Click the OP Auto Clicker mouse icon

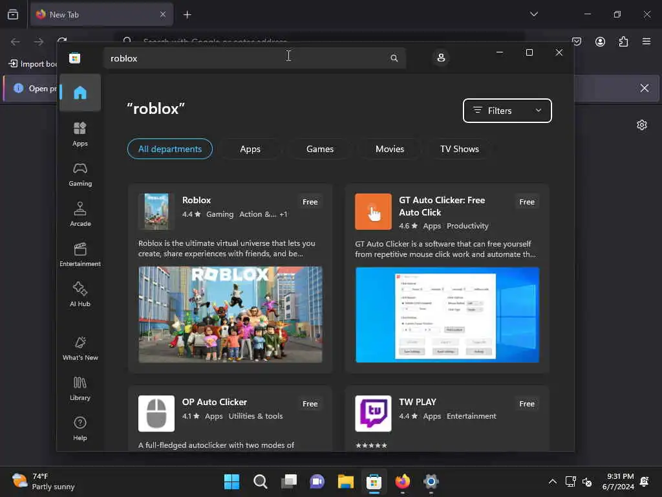coord(156,414)
